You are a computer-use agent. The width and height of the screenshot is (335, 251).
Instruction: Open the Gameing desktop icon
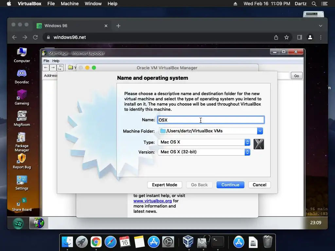(22, 97)
